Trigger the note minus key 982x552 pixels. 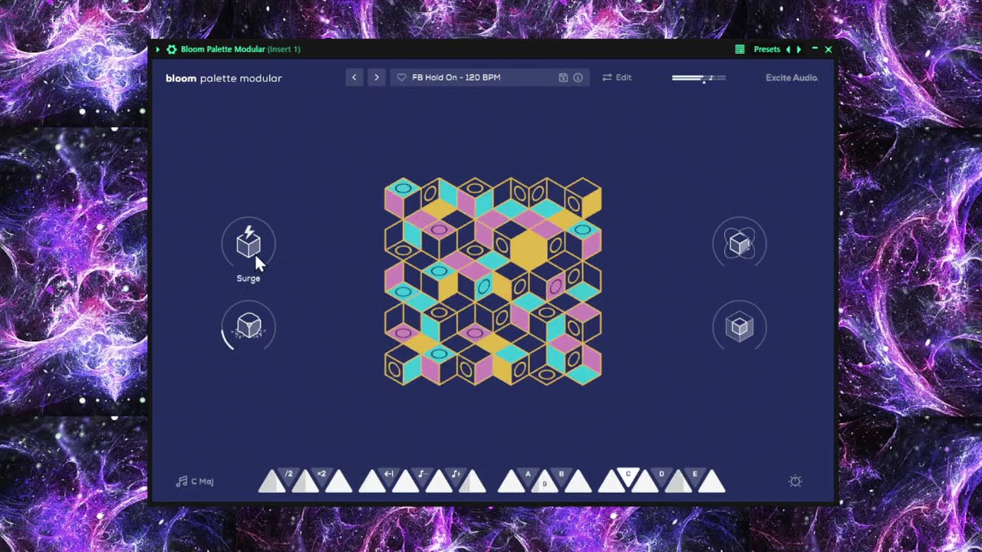click(x=422, y=475)
